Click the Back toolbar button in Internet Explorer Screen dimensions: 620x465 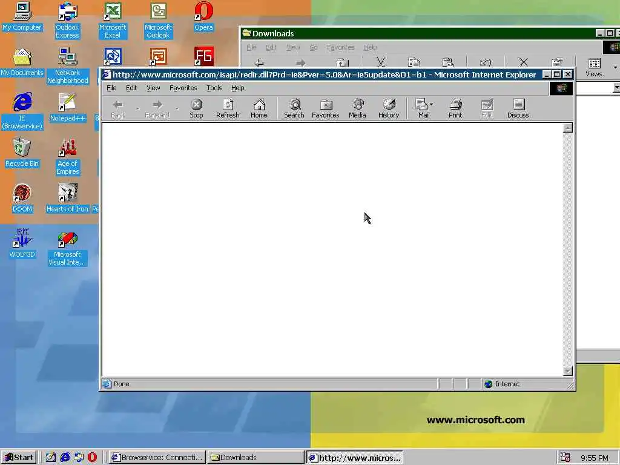click(118, 109)
